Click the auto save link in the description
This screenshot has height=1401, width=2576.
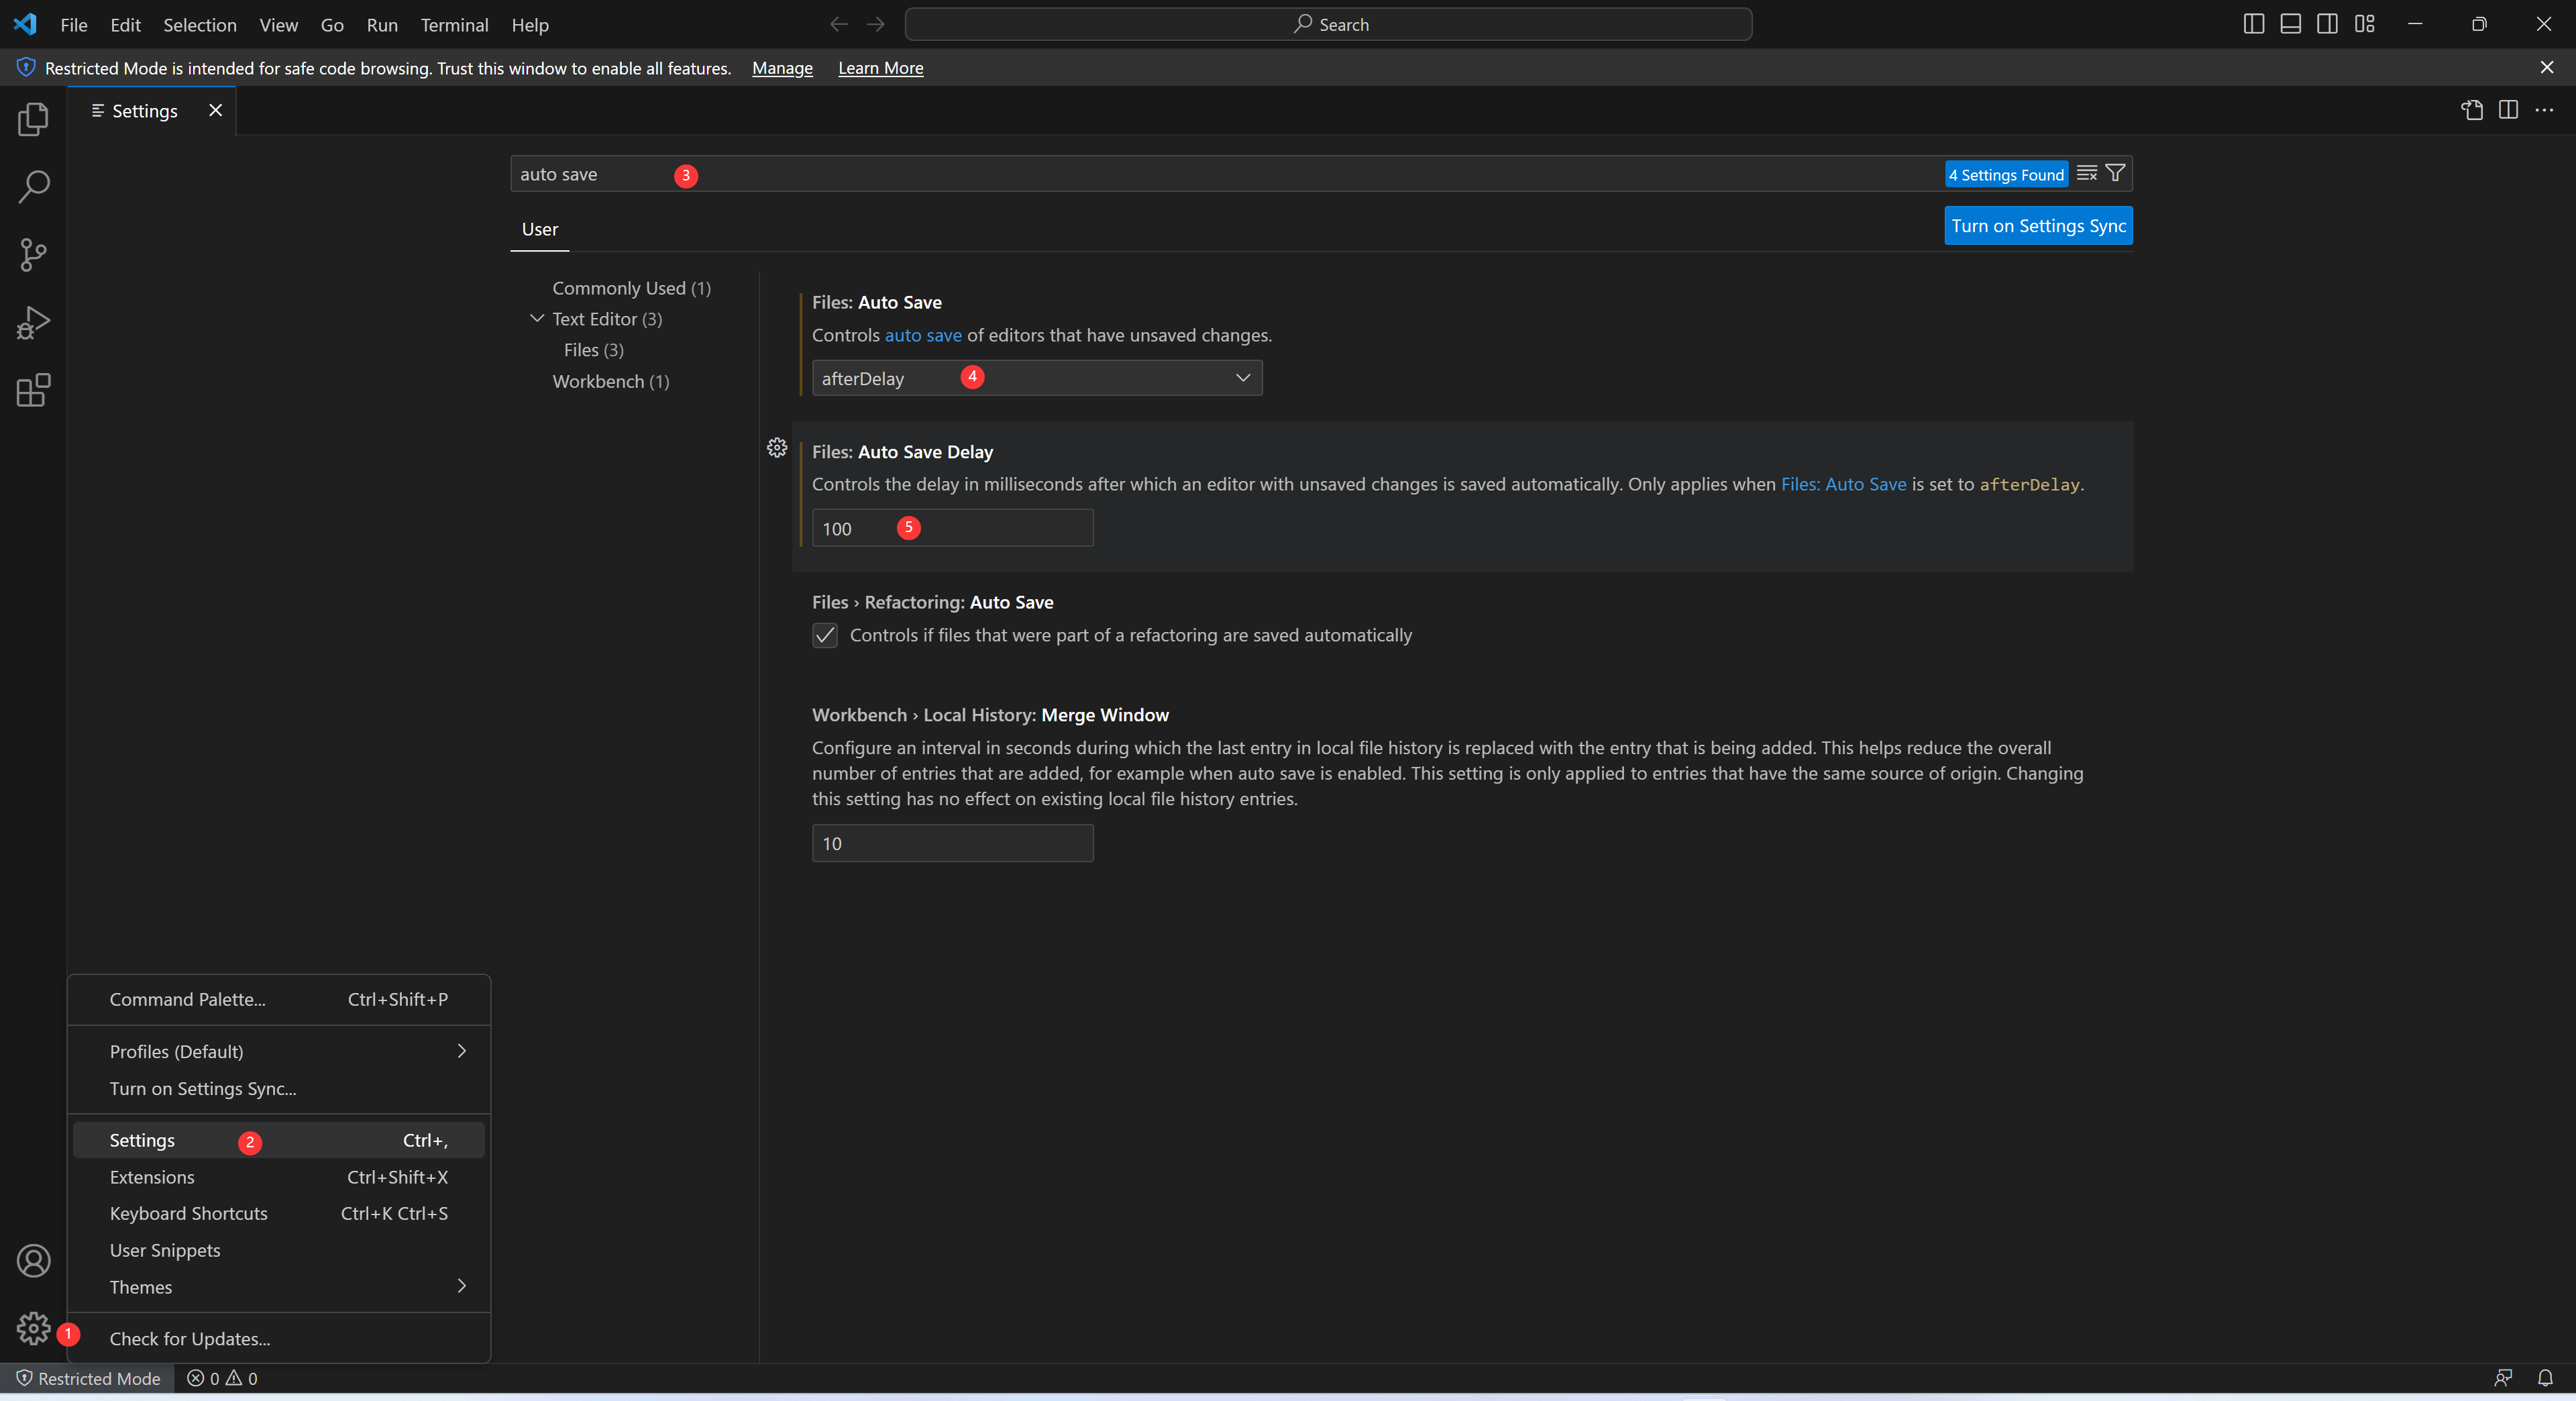click(923, 335)
